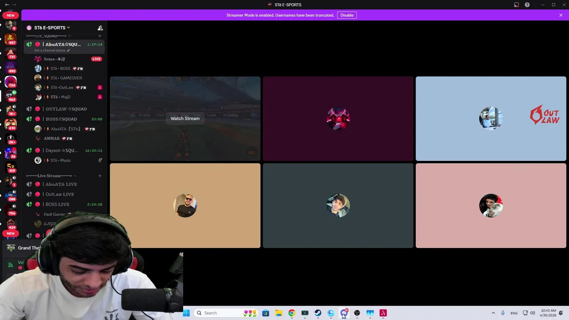Click the NEW unread indicator at bottom

11,233
